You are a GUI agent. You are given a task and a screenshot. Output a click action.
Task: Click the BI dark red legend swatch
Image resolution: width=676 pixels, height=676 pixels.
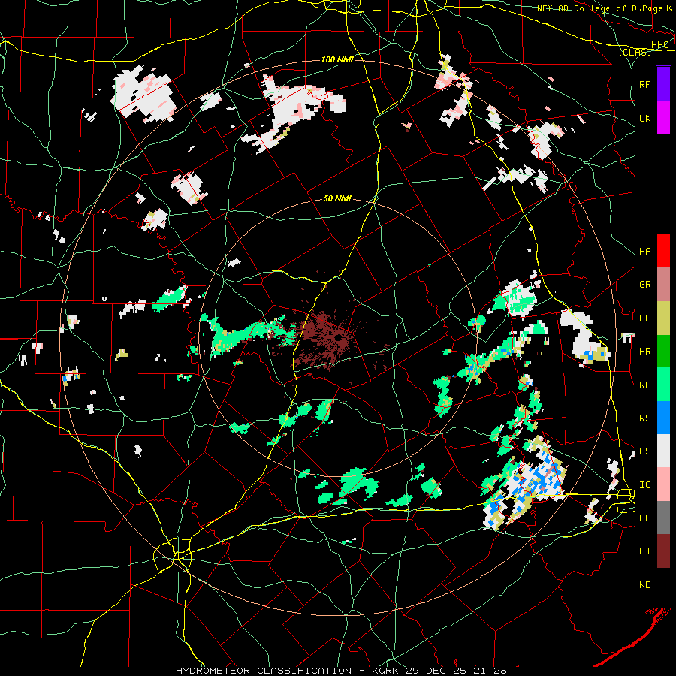coord(663,551)
